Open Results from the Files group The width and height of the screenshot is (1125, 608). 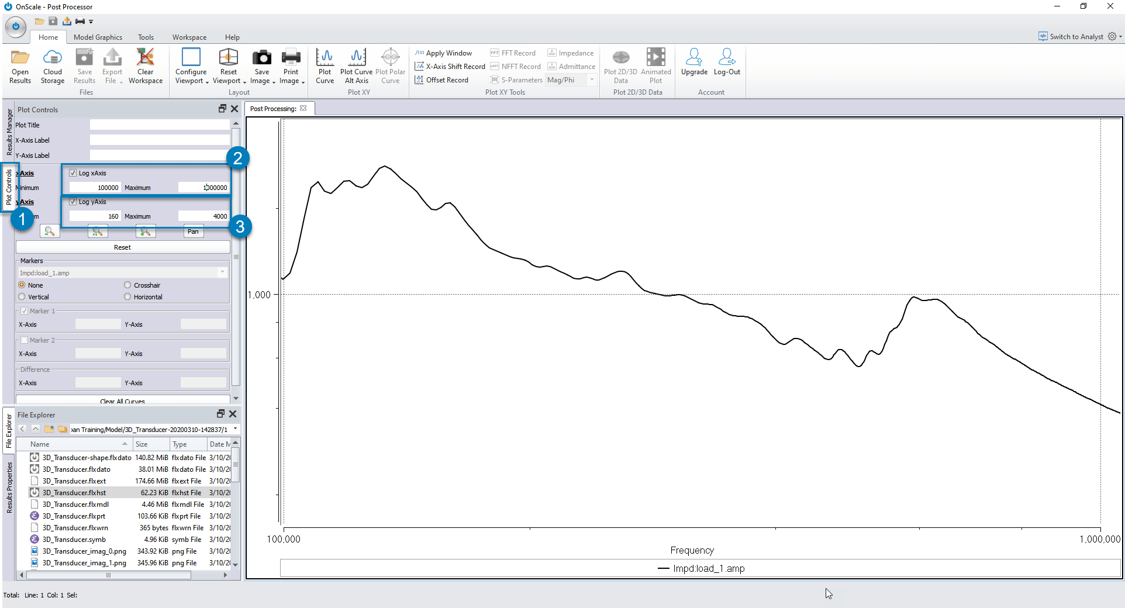[20, 67]
